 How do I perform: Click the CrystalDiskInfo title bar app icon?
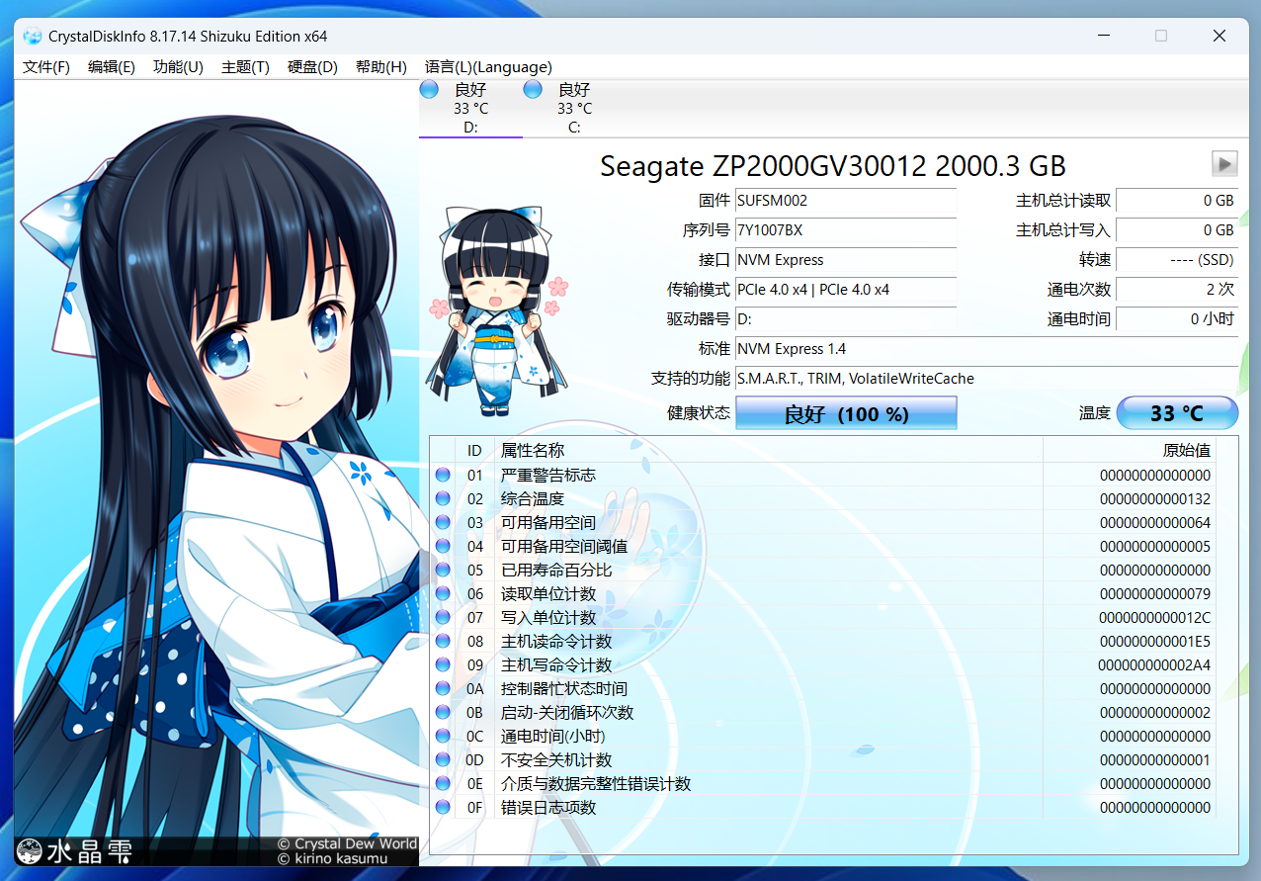[x=32, y=37]
